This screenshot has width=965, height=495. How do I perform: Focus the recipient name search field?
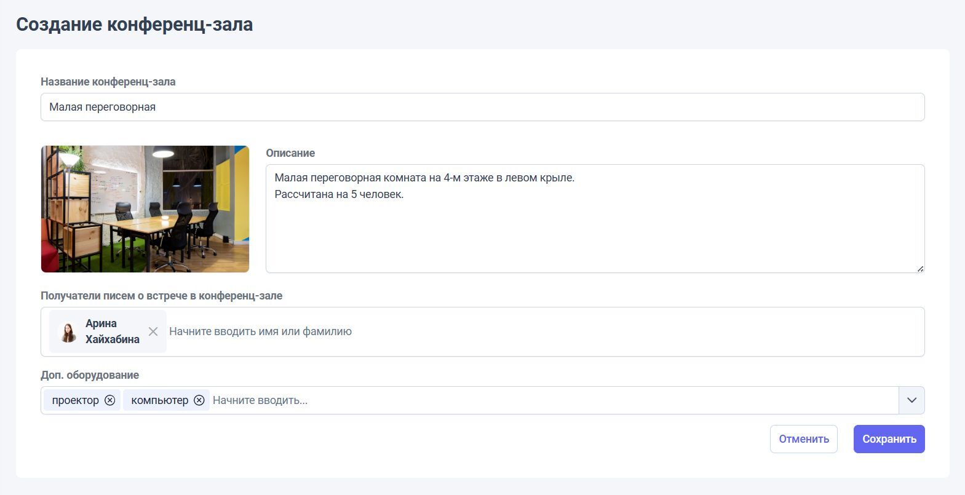pos(544,331)
